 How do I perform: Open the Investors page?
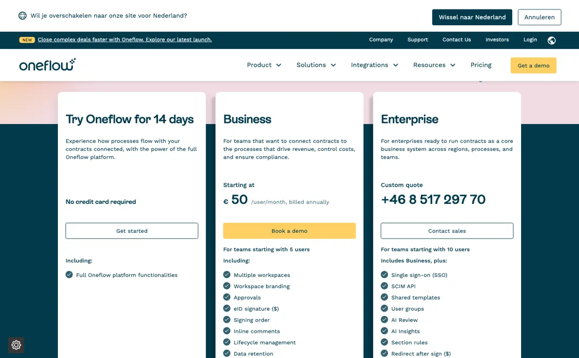point(497,40)
